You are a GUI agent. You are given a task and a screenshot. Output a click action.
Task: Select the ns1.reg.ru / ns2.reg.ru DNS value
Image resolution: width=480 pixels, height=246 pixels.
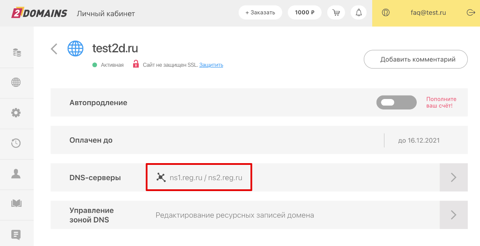point(206,178)
